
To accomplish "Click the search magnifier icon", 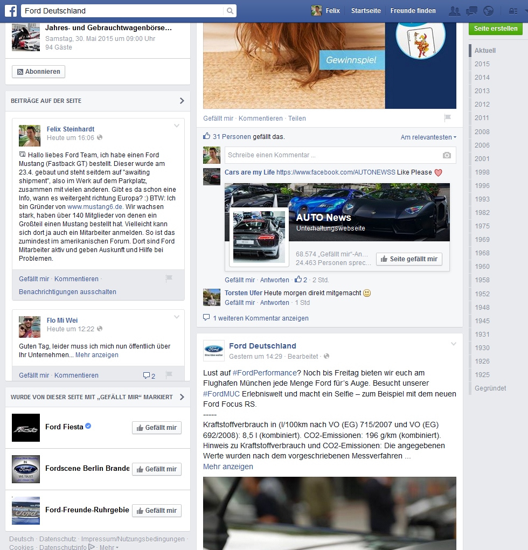I will coord(230,11).
